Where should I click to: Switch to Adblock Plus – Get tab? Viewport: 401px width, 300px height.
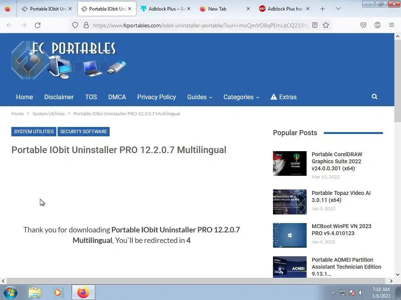166,9
